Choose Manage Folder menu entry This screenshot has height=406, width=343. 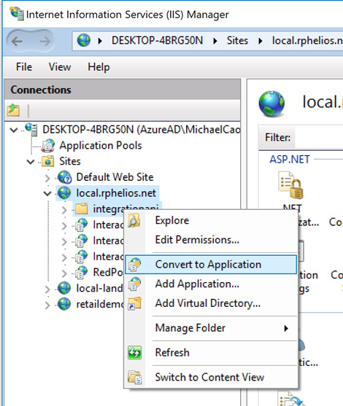click(211, 328)
